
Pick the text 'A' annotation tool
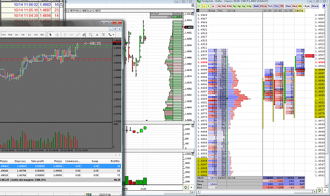point(97,35)
